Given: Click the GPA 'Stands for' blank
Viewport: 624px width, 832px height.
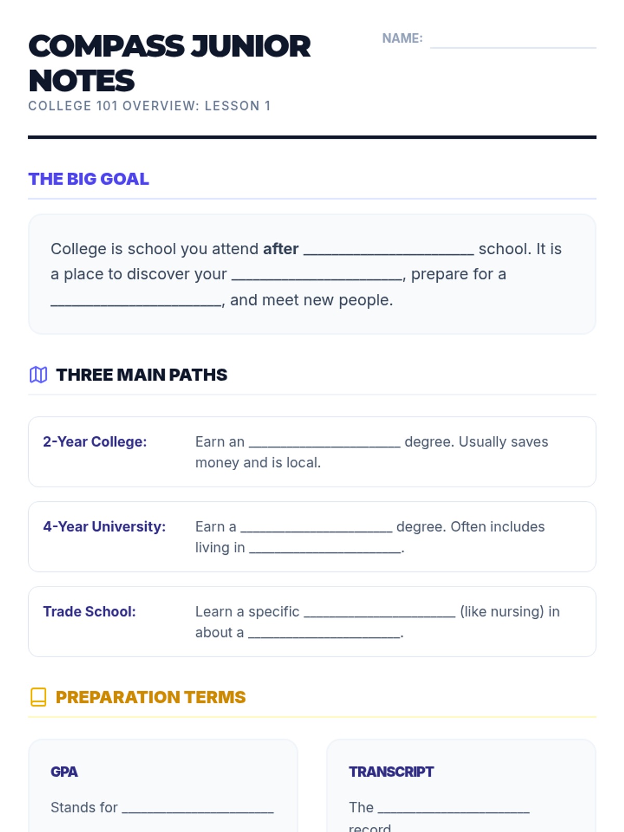Looking at the screenshot, I should pyautogui.click(x=198, y=808).
